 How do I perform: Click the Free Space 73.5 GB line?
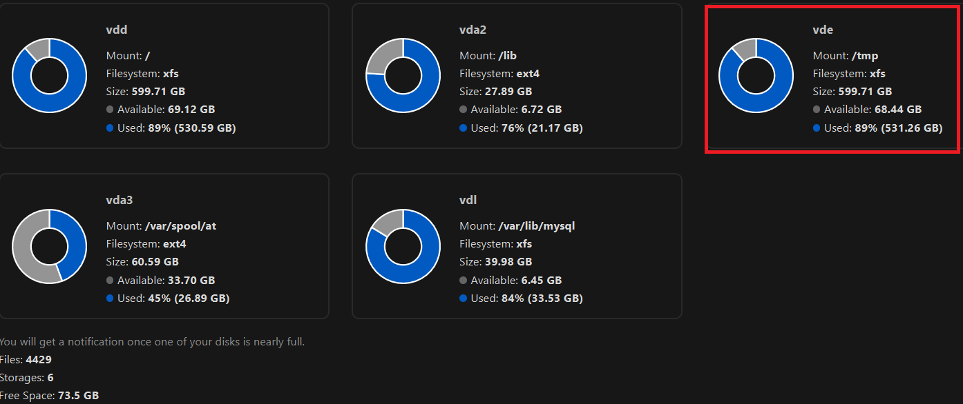[49, 395]
